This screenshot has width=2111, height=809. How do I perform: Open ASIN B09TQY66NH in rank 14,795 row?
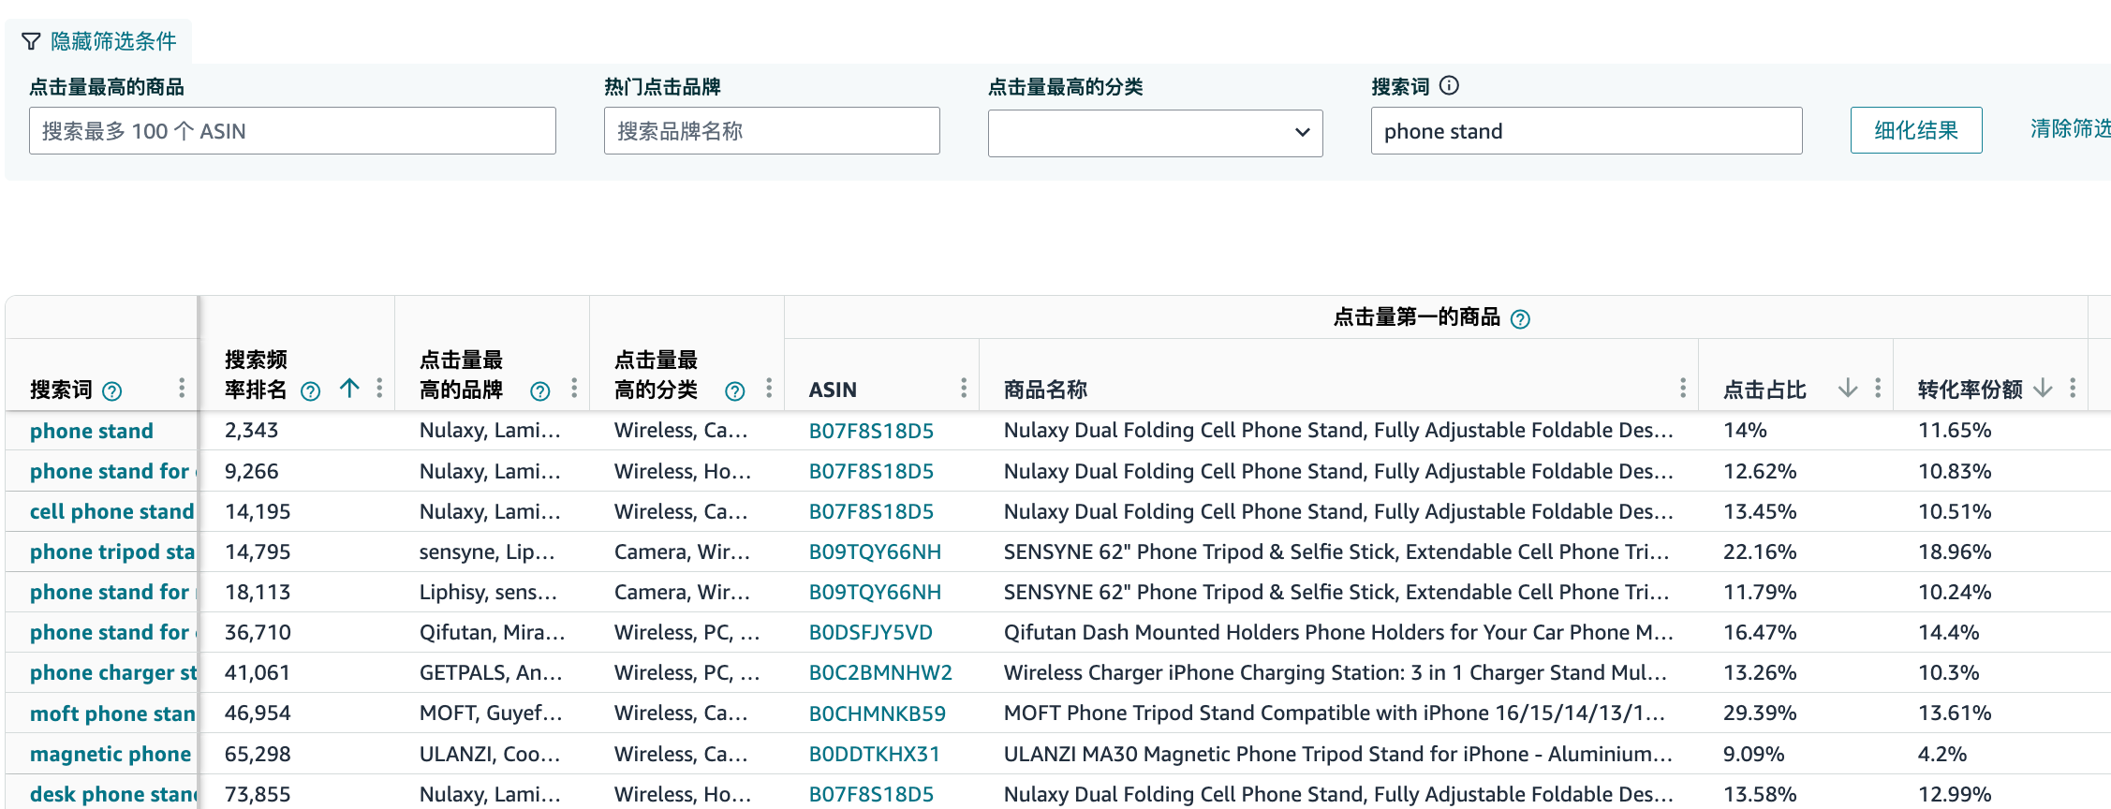875,552
